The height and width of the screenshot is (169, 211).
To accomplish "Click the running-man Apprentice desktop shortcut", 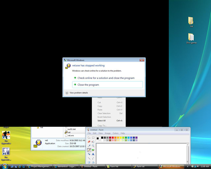I will pyautogui.click(x=6, y=154).
